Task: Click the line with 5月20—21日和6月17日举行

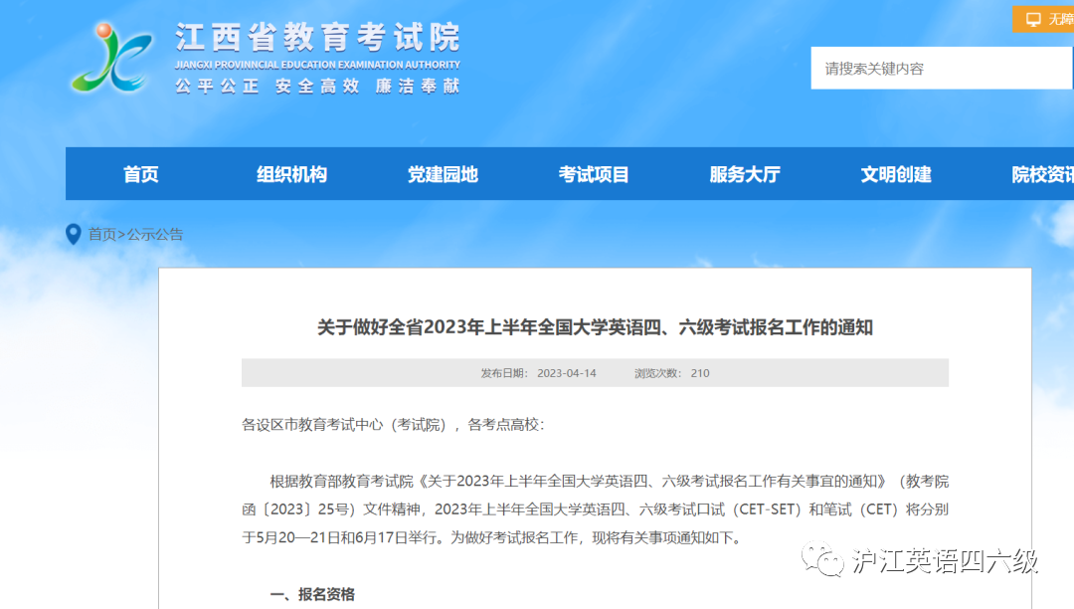Action: (493, 537)
